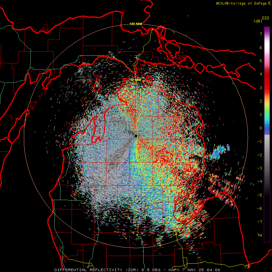
Task: Select the 0 tick label on scale
Action: click(x=261, y=128)
